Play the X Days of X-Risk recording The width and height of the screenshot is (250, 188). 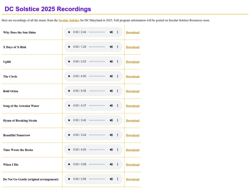point(69,47)
